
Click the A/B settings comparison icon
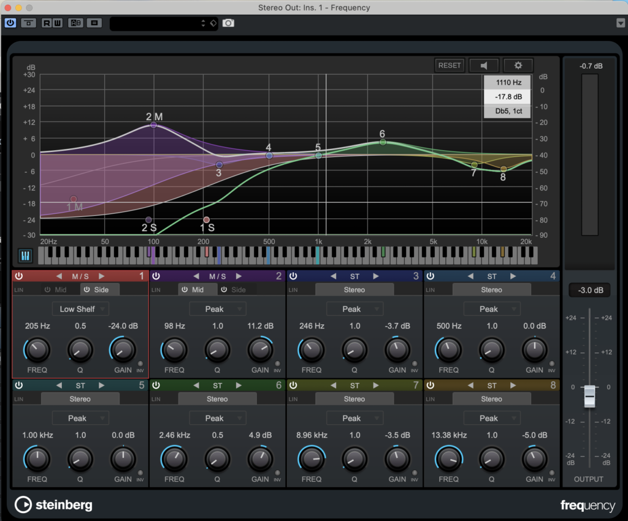click(76, 23)
